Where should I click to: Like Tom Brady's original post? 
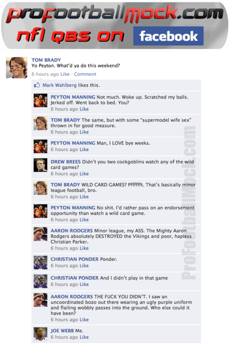coord(65,74)
